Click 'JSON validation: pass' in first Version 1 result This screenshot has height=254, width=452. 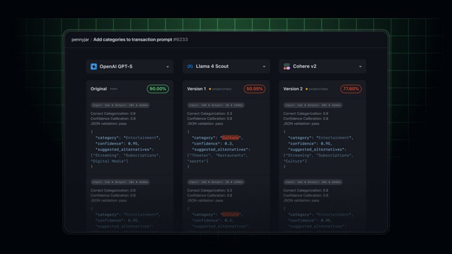(x=205, y=124)
